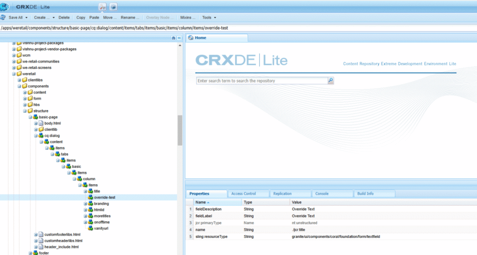477x255 pixels.
Task: Click the we-retail-screens folder icon
Action: click(19, 67)
